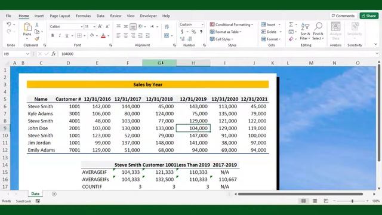Image resolution: width=382 pixels, height=215 pixels.
Task: Click the Clear eraser icon
Action: coord(291,39)
